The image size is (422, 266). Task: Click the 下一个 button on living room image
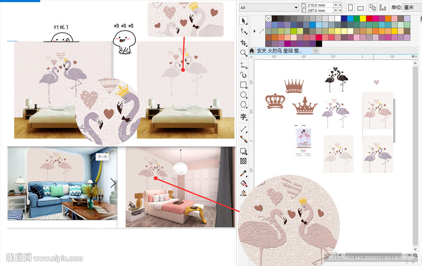(102, 157)
